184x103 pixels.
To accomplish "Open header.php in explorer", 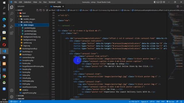I will click(27, 69).
